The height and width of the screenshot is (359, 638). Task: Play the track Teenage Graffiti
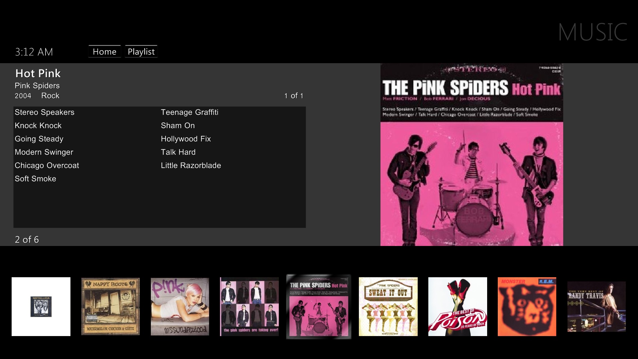point(190,112)
